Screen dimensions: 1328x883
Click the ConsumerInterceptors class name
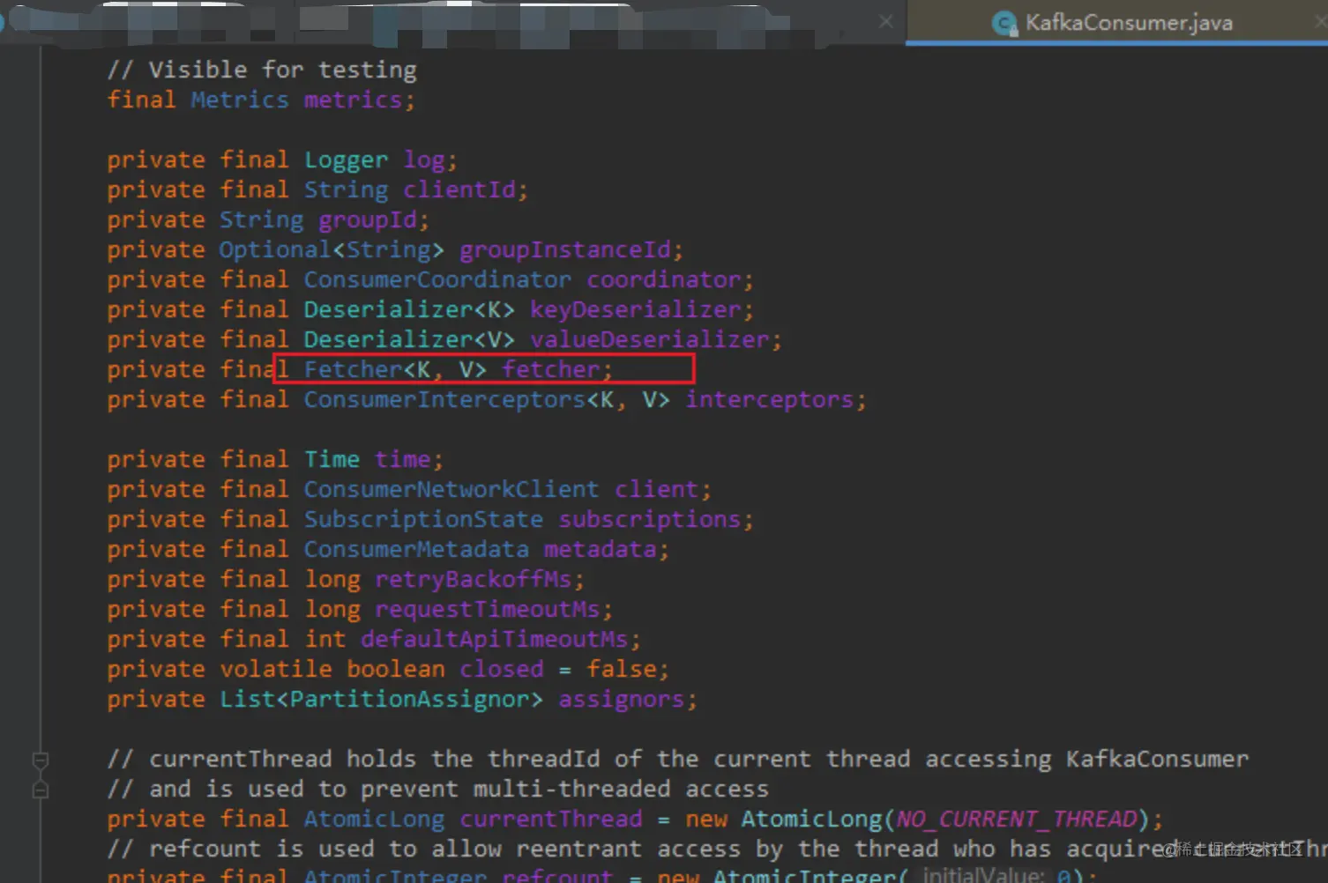[444, 399]
